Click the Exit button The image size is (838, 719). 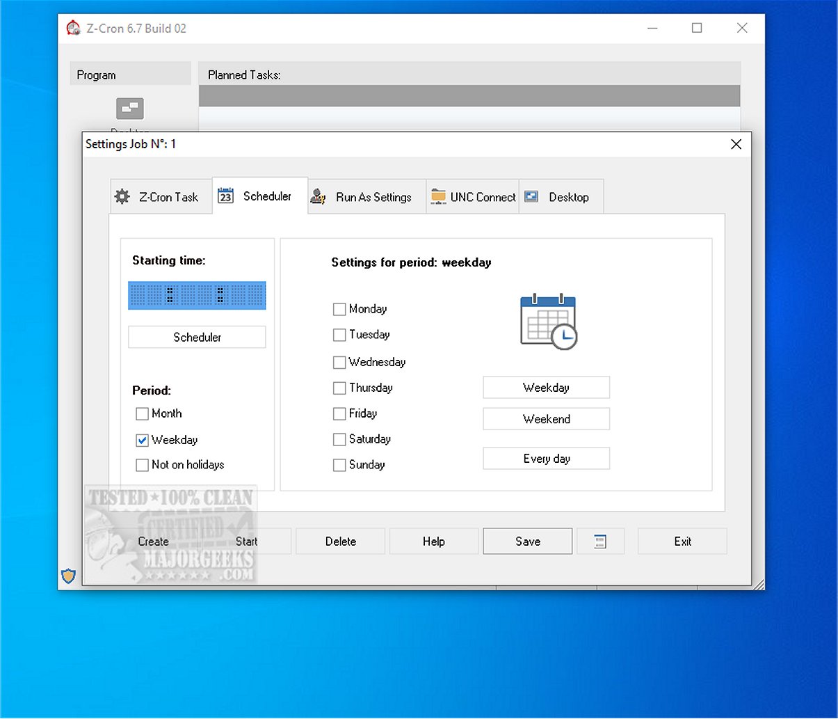coord(682,542)
